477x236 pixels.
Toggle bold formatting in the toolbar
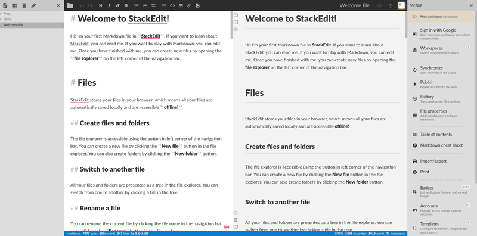101,5
